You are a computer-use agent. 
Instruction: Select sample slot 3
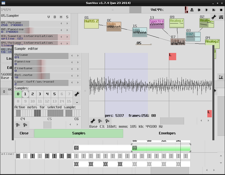coord(40,94)
